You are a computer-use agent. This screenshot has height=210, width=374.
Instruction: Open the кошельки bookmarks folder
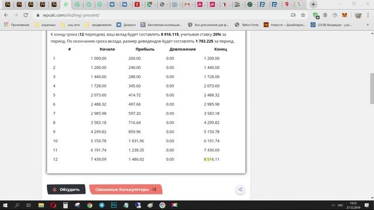[x=45, y=24]
